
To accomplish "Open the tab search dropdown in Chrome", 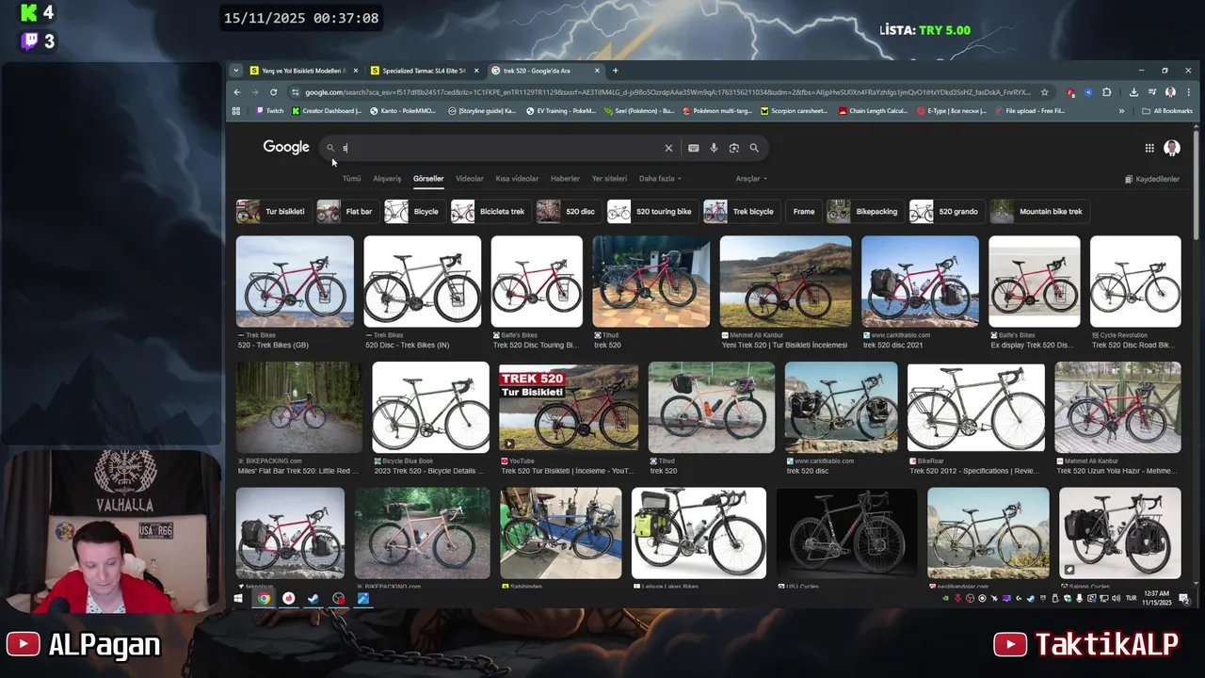I will pyautogui.click(x=235, y=71).
